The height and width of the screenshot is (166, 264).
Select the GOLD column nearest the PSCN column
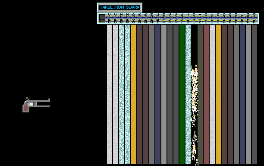218,95
